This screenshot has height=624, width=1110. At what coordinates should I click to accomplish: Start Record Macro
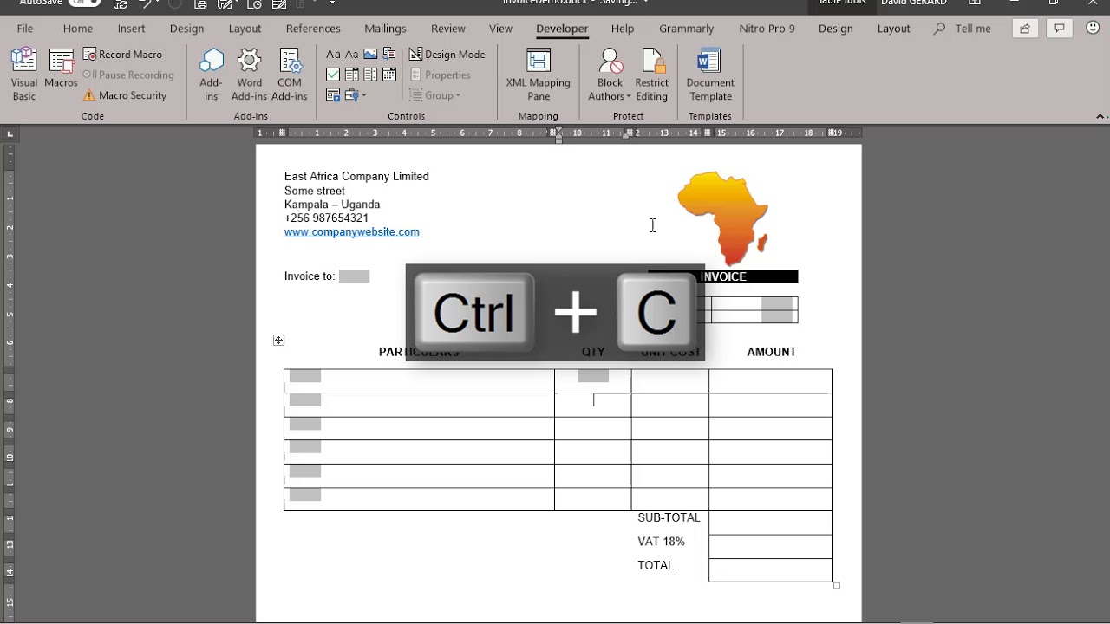point(122,54)
